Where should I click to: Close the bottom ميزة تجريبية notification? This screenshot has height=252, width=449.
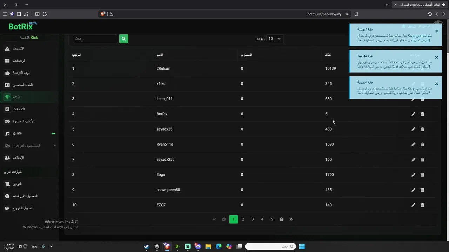coord(436,84)
